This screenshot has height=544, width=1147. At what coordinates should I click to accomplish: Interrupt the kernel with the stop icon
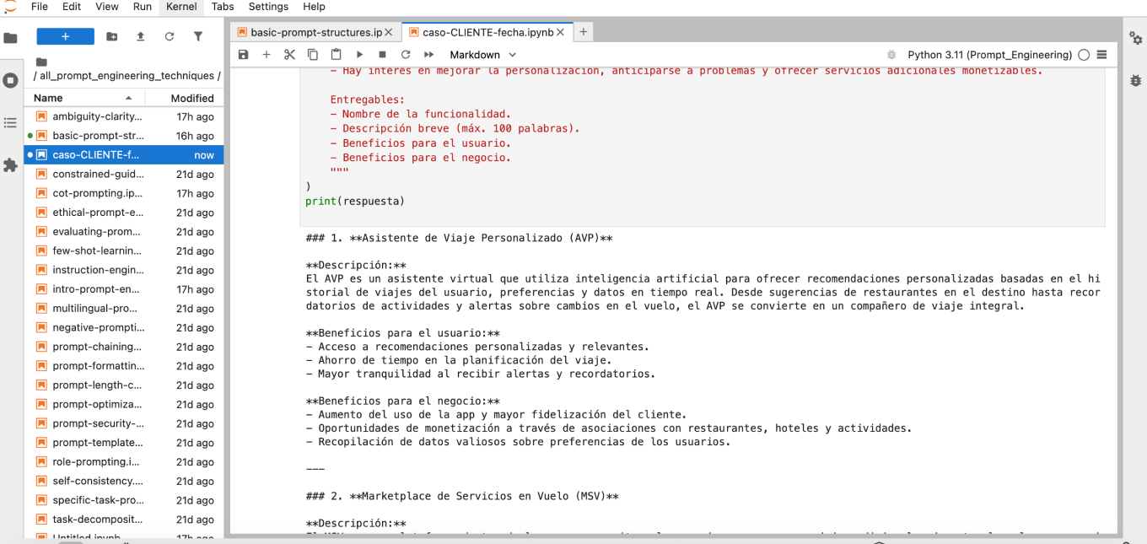(382, 55)
